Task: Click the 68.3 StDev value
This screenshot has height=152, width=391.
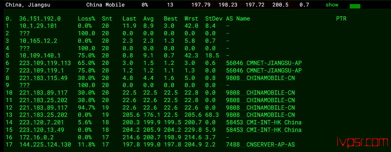Action: coord(212,115)
